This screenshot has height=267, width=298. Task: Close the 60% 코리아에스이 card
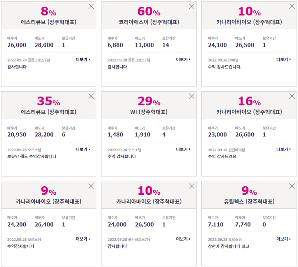point(192,6)
